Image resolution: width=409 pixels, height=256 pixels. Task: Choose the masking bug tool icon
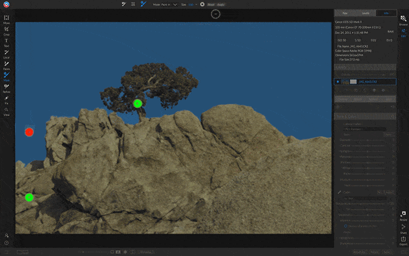click(x=133, y=4)
